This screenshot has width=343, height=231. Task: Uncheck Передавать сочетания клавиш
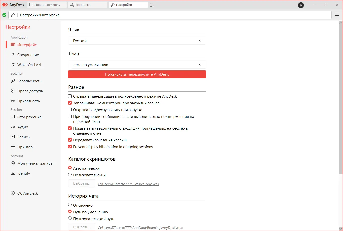(x=70, y=140)
